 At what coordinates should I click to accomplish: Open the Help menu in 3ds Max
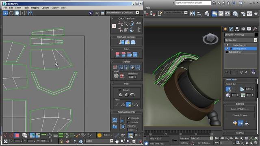click(148, 8)
